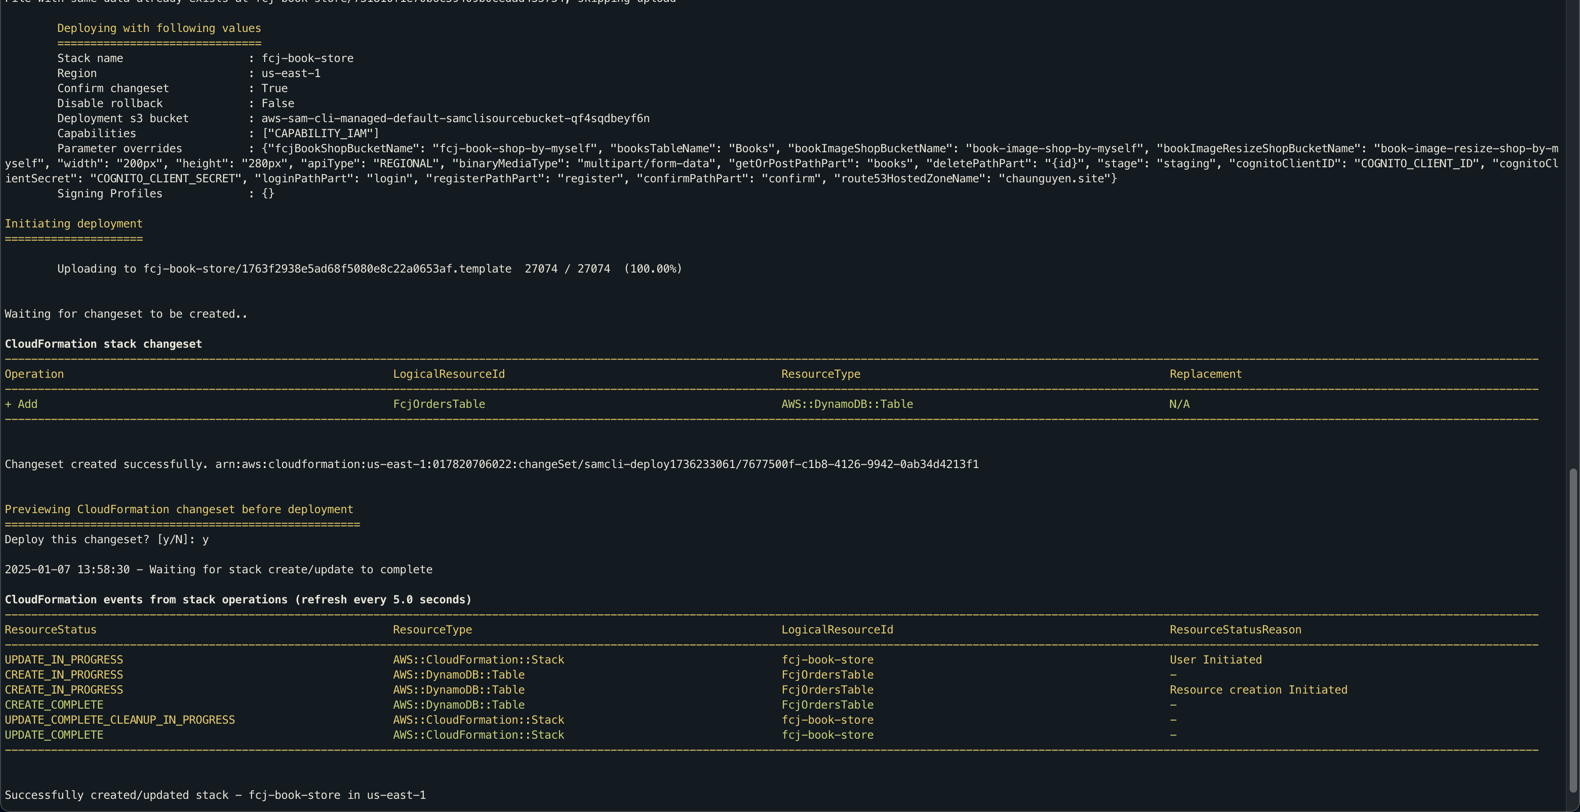Click 'Previewing CloudFormation changeset before deployment'
The image size is (1580, 812).
[x=179, y=509]
